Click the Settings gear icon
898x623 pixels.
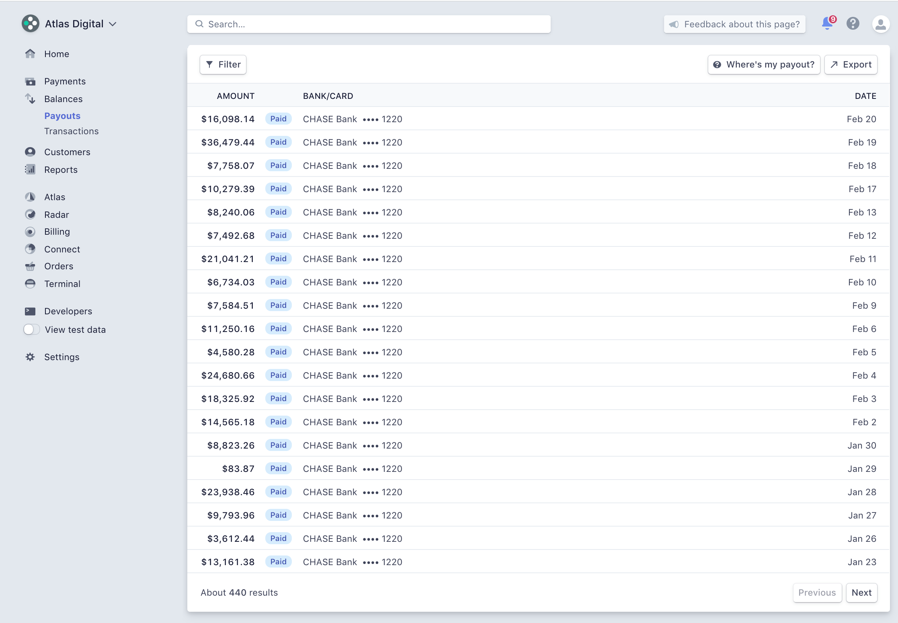point(30,357)
